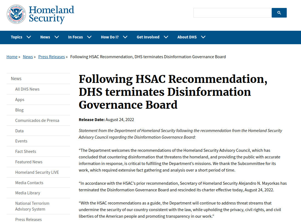Click the paragraph starting "With the HSAC recommendations"
Screen dimensions: 301x224
(180, 209)
